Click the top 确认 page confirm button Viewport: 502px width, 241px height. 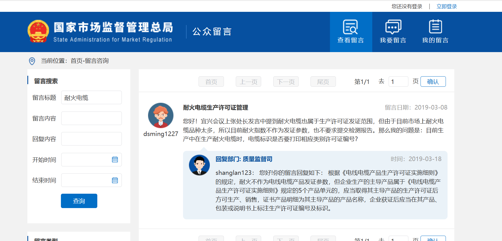click(433, 82)
